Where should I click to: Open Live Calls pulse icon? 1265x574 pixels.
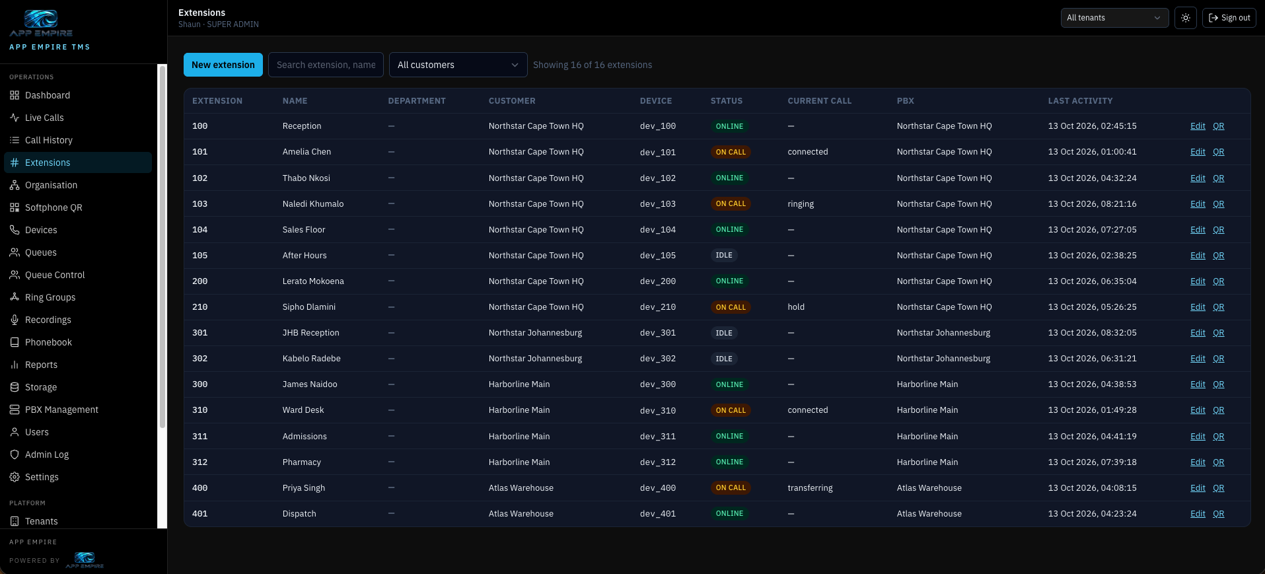(x=15, y=118)
